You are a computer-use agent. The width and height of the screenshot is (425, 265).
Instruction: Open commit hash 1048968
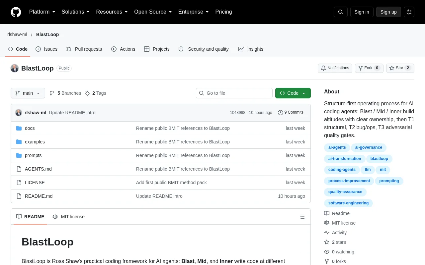[x=237, y=113]
